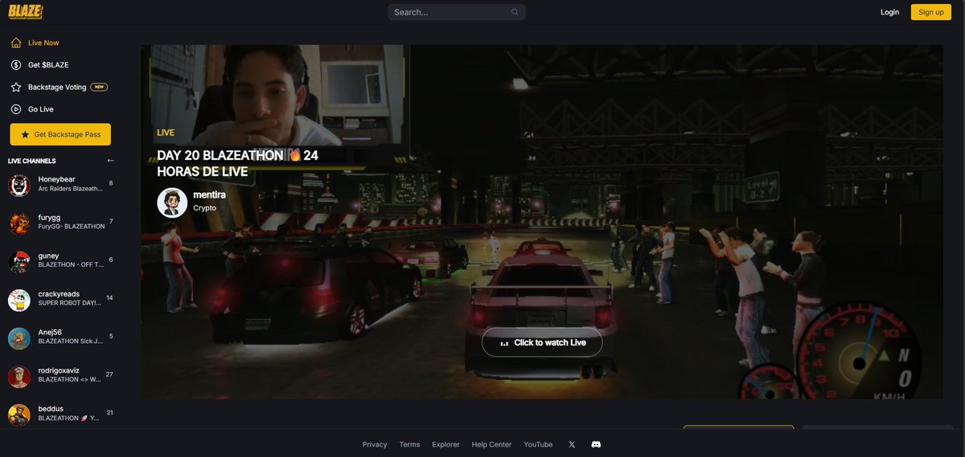Click the Discord icon in footer

click(x=596, y=444)
